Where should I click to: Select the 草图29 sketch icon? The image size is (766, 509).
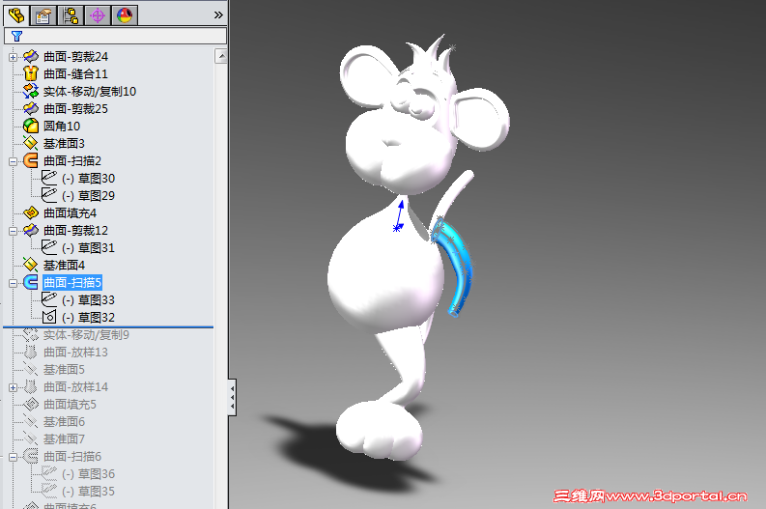[49, 195]
